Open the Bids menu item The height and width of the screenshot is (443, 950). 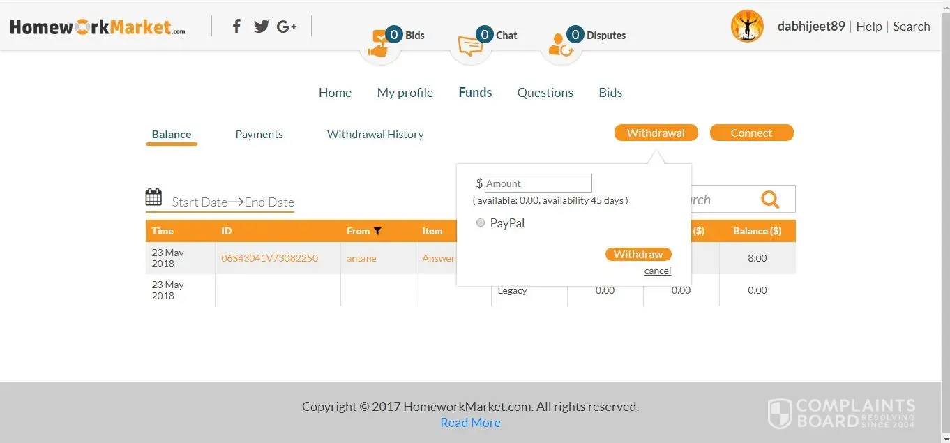[x=610, y=93]
